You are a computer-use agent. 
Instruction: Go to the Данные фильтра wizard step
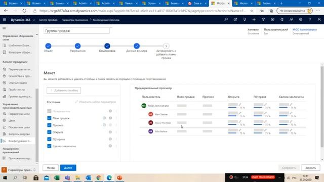pyautogui.click(x=137, y=46)
